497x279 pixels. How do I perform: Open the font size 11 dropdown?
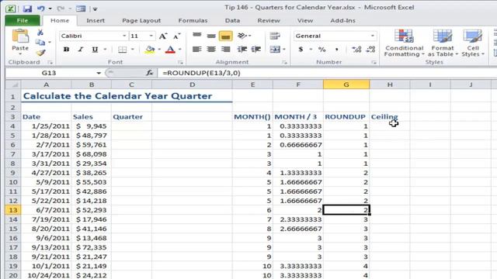point(151,36)
